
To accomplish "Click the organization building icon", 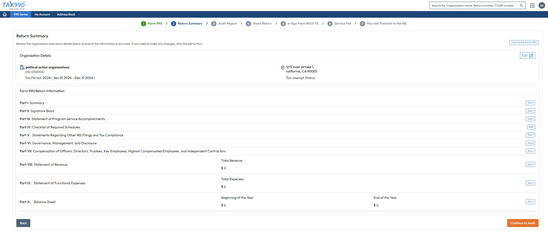I will click(x=22, y=67).
